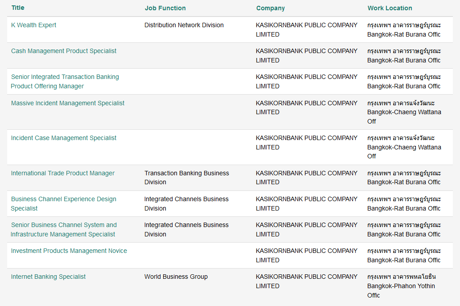Screen dimensions: 460x306
Task: Select Chaeng Wattana location in Massive Incident row
Action: click(404, 112)
